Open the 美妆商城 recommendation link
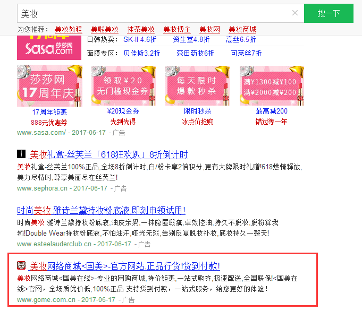This screenshot has width=362, height=311. (242, 30)
